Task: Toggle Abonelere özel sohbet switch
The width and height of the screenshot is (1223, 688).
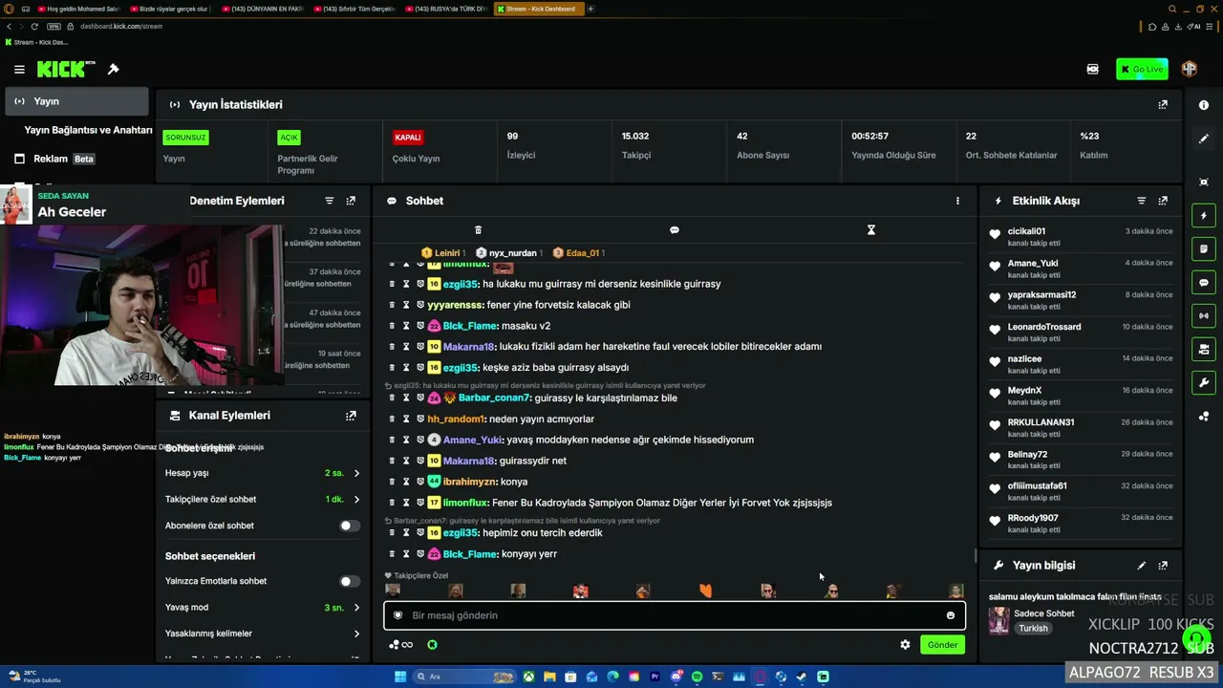Action: click(350, 526)
